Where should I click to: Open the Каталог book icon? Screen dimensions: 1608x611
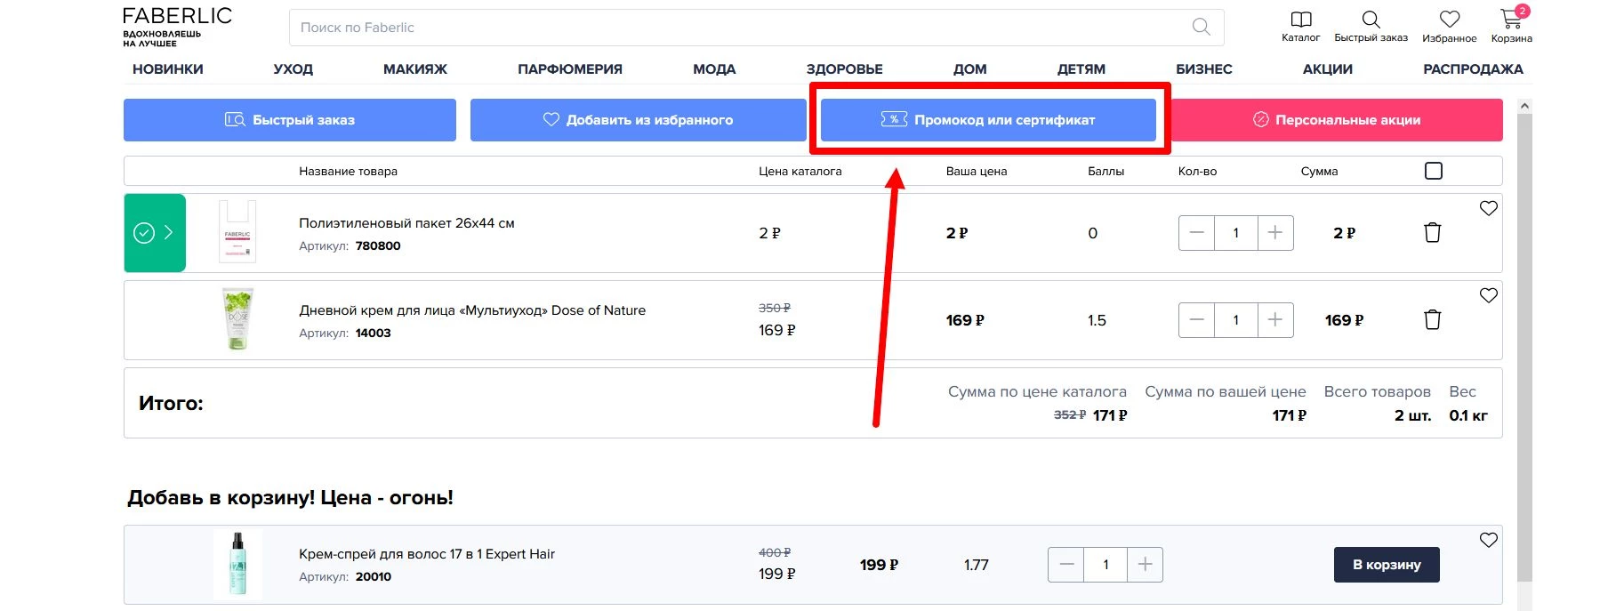point(1300,20)
